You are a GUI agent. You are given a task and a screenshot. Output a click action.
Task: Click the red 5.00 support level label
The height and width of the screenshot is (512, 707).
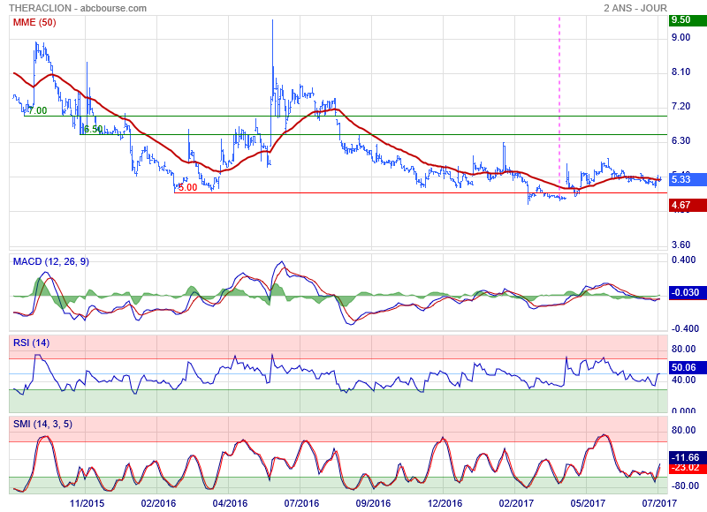tap(187, 188)
